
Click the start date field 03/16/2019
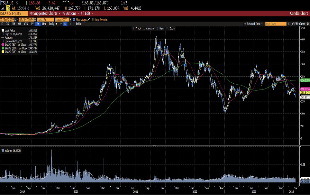click(x=7, y=20)
